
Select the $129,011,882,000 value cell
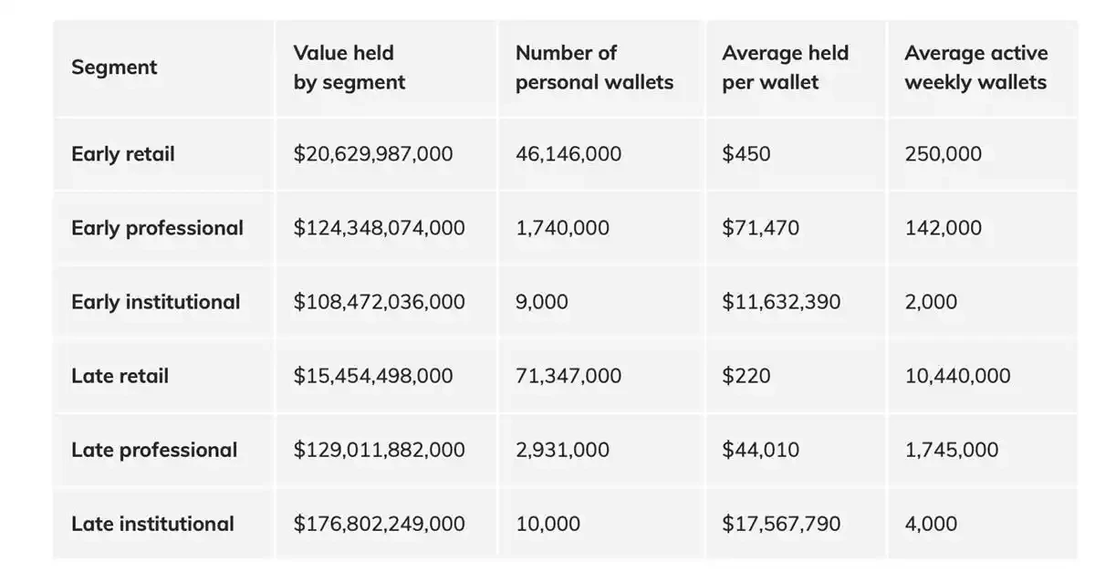(379, 450)
